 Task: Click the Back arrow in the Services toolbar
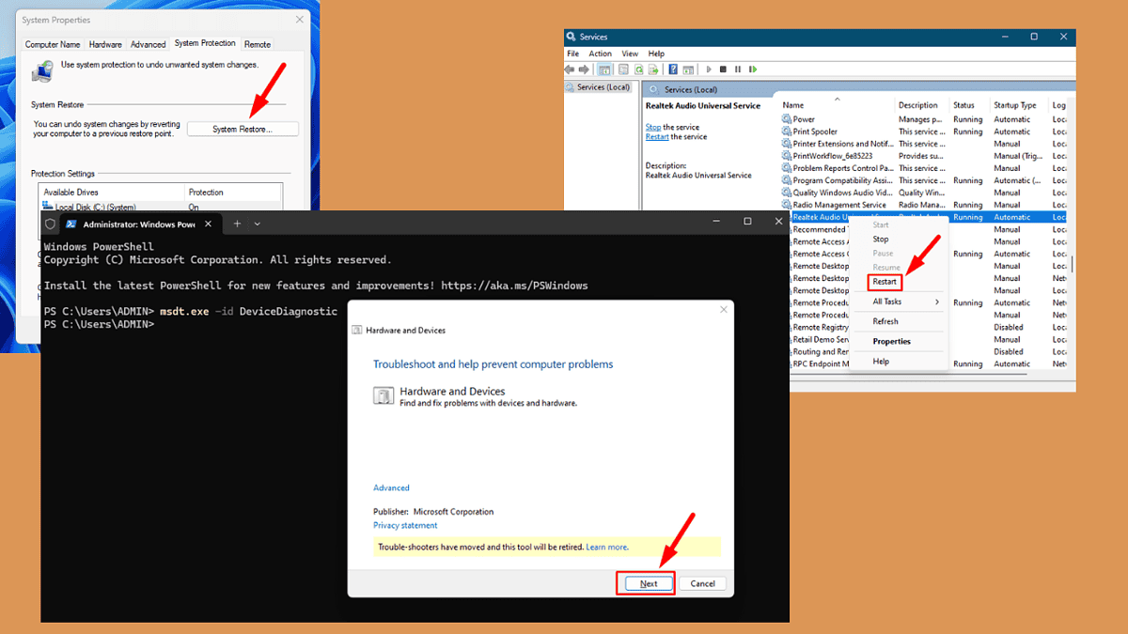pyautogui.click(x=570, y=69)
